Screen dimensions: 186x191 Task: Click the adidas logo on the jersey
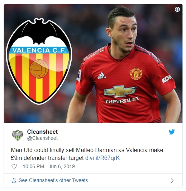coord(102,75)
